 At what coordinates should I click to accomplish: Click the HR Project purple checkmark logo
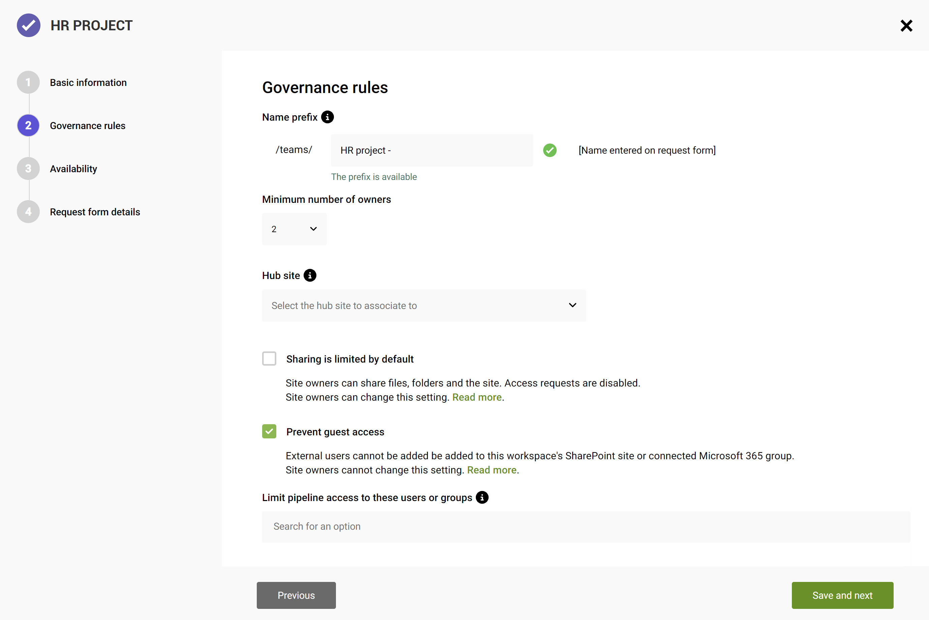pyautogui.click(x=28, y=25)
